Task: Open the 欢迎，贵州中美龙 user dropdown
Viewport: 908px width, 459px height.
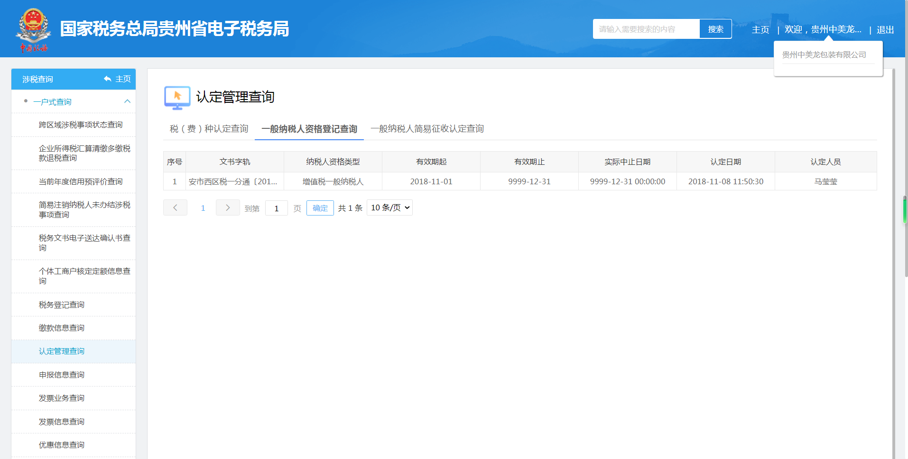Action: coord(823,29)
